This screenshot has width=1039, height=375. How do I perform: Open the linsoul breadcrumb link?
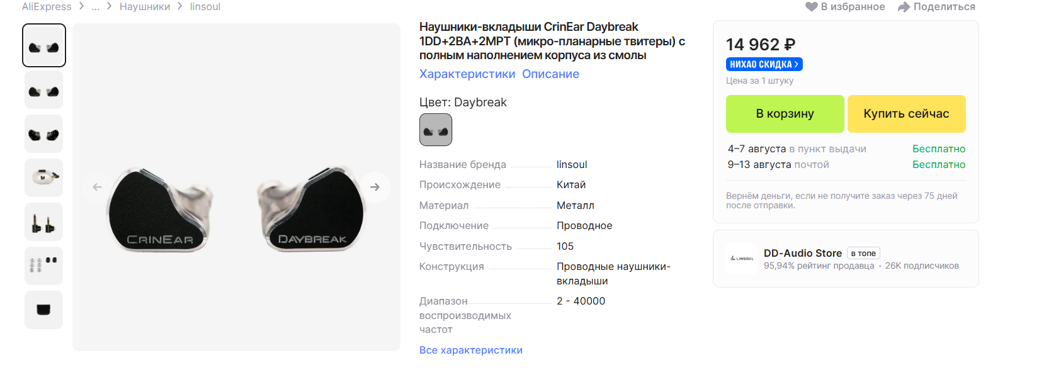point(205,6)
